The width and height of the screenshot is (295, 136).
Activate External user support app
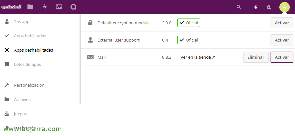[x=282, y=40]
